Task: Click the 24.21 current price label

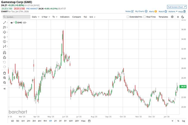Action: click(183, 86)
